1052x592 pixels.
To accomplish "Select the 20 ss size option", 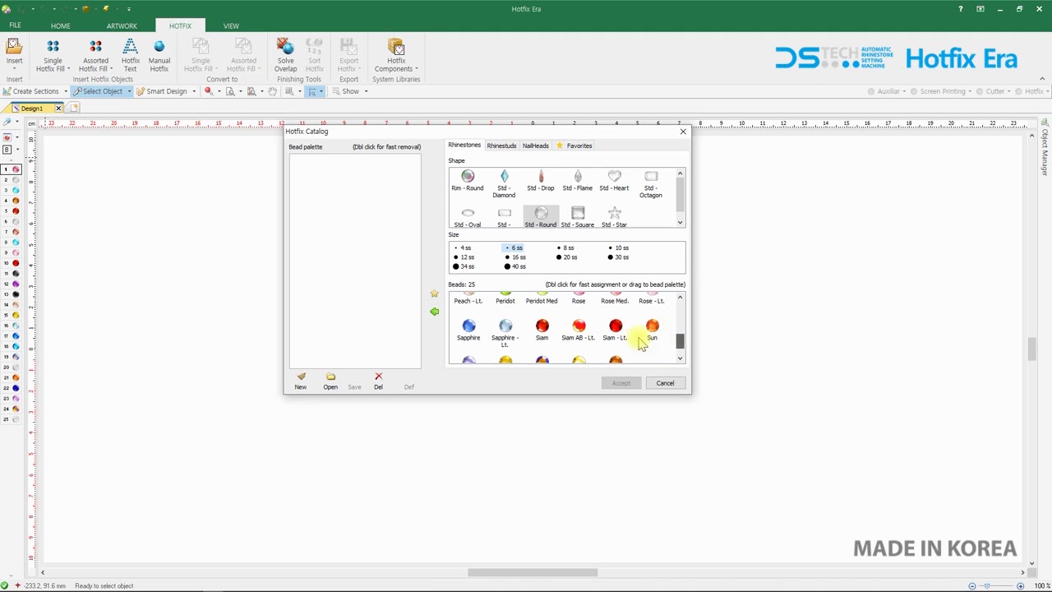I will [566, 257].
